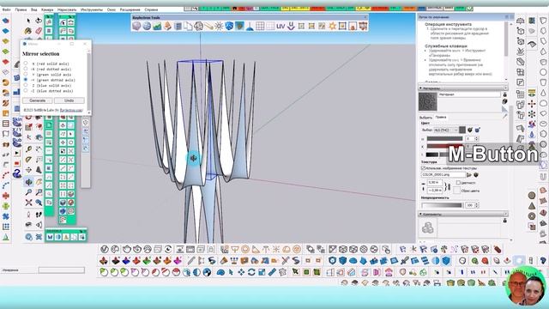Toggle the Colorize checkbox under texture
Screen dimensions: 549x309
point(458,183)
